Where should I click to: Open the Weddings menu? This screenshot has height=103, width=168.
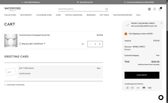pos(91,15)
